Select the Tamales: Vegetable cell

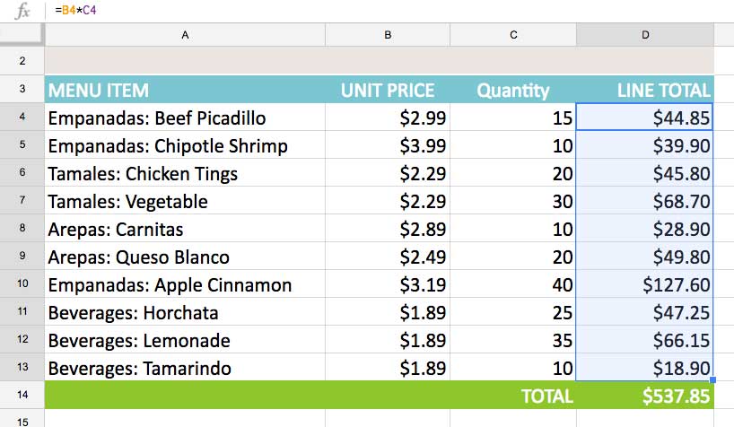pyautogui.click(x=185, y=202)
